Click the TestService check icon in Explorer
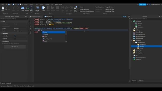 (x=134, y=60)
